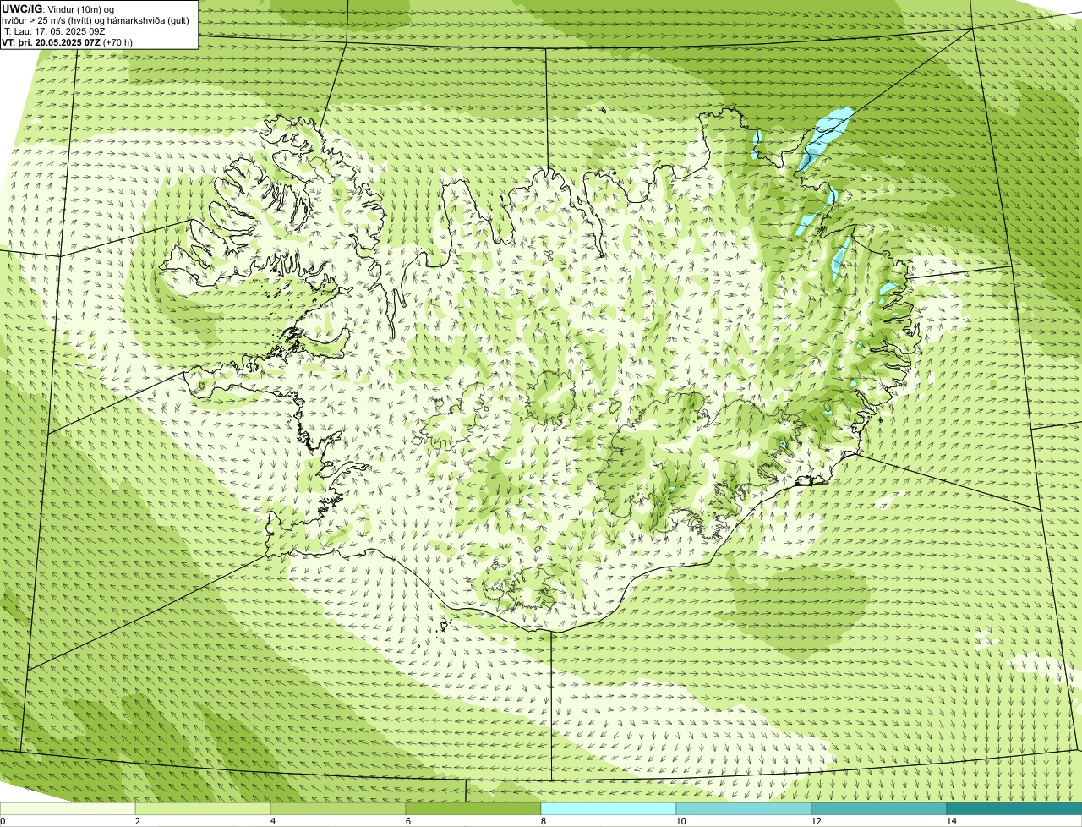Choose the darkest teal legend segment above 14
1082x827 pixels.
tap(1014, 808)
